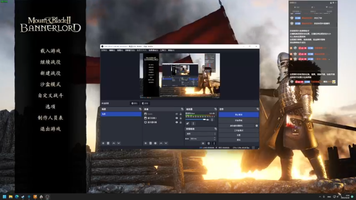This screenshot has width=356, height=200.
Task: Launch Microsoft Edge from the taskbar
Action: tap(16, 196)
